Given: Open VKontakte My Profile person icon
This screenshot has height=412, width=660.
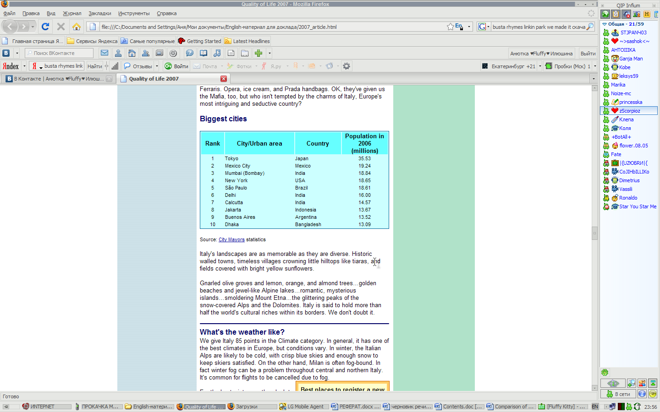Looking at the screenshot, I should click(x=118, y=53).
